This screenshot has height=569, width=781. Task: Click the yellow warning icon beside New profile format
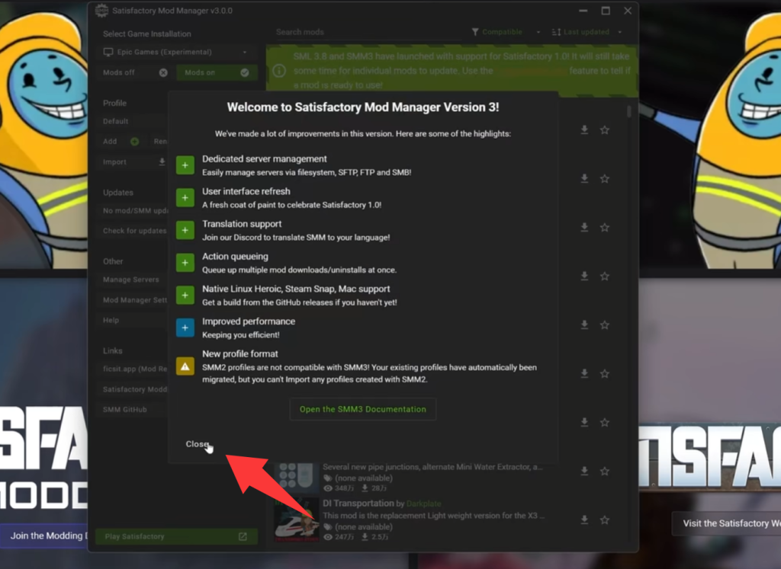click(x=185, y=366)
